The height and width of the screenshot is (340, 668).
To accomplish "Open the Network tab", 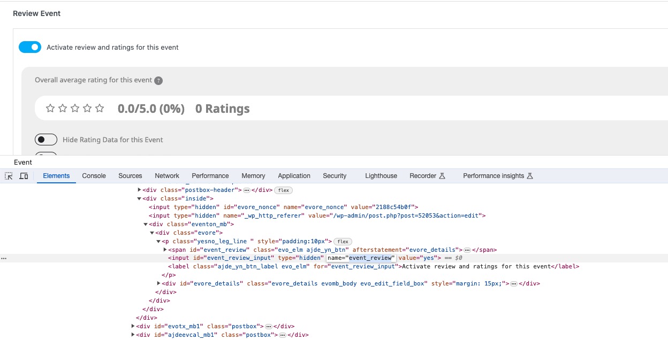I will tap(167, 176).
